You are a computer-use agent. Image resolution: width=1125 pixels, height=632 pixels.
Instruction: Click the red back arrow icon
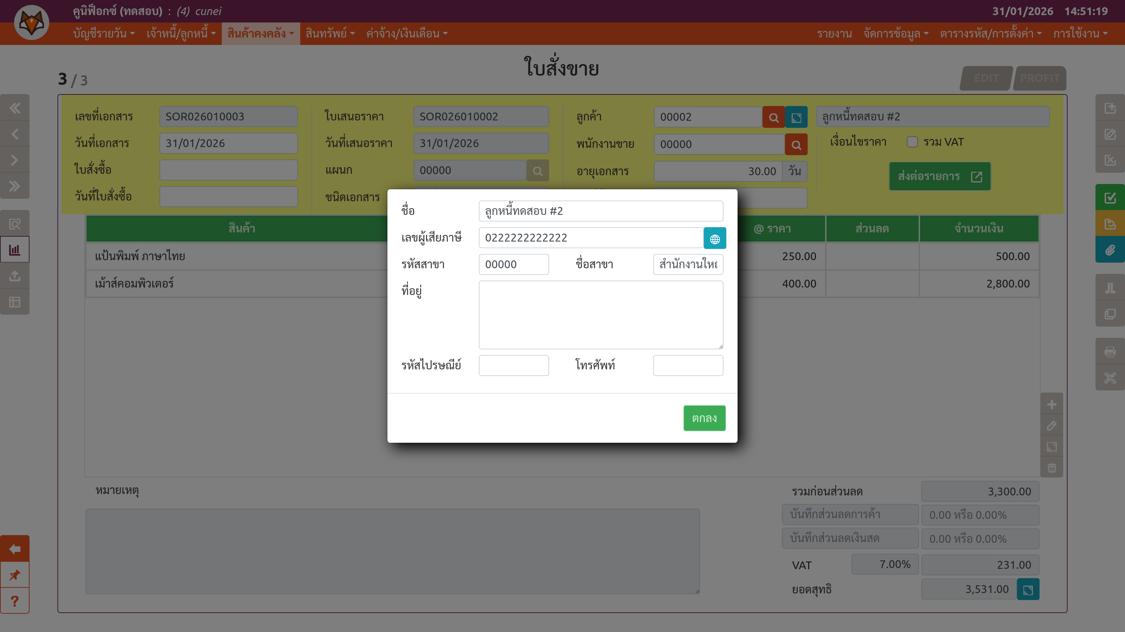coord(15,549)
